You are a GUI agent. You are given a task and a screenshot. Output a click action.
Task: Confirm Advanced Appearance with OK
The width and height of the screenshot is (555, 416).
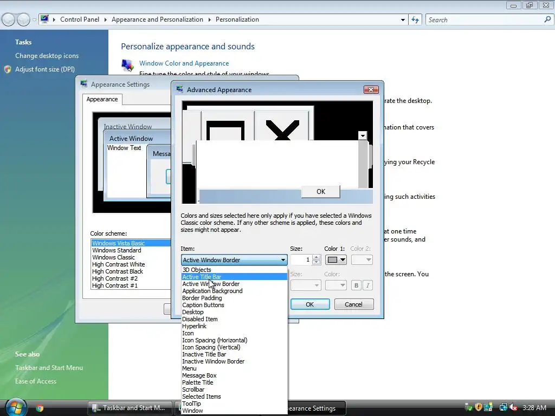pos(309,304)
